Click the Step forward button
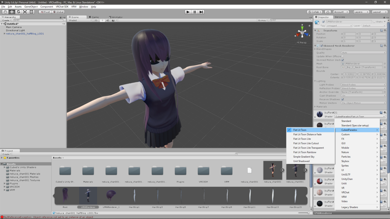390x219 pixels. [201, 12]
